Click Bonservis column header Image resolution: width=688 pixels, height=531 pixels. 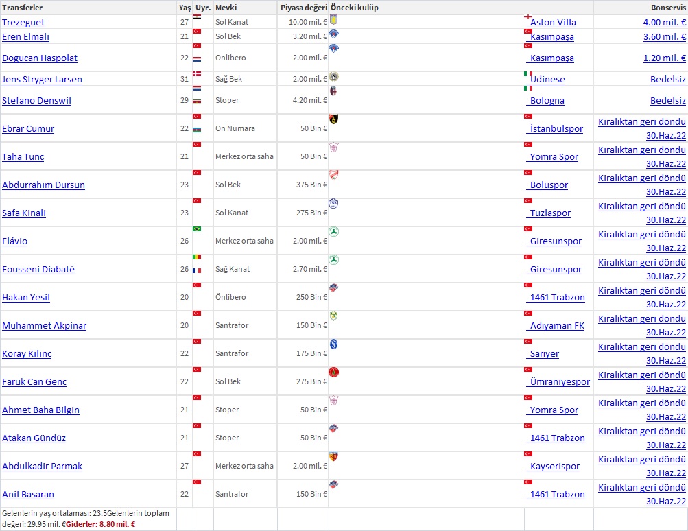point(668,8)
